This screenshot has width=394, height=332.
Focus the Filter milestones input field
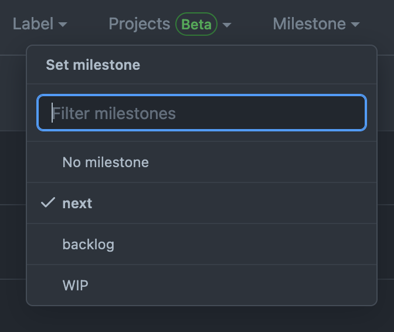tap(202, 113)
